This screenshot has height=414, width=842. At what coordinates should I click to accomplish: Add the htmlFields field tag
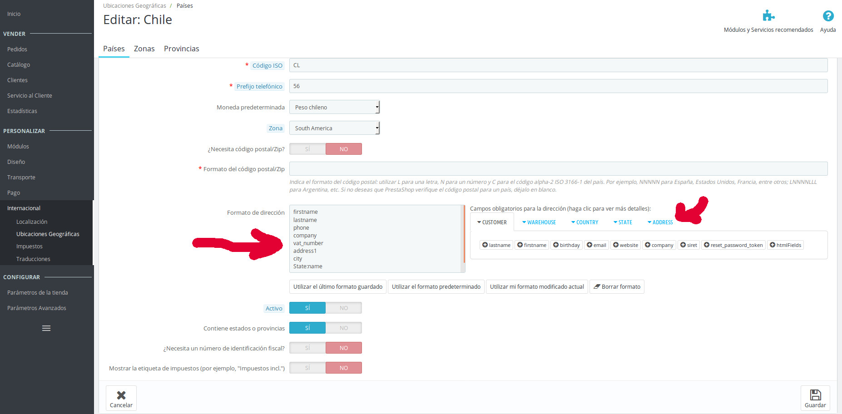(785, 245)
